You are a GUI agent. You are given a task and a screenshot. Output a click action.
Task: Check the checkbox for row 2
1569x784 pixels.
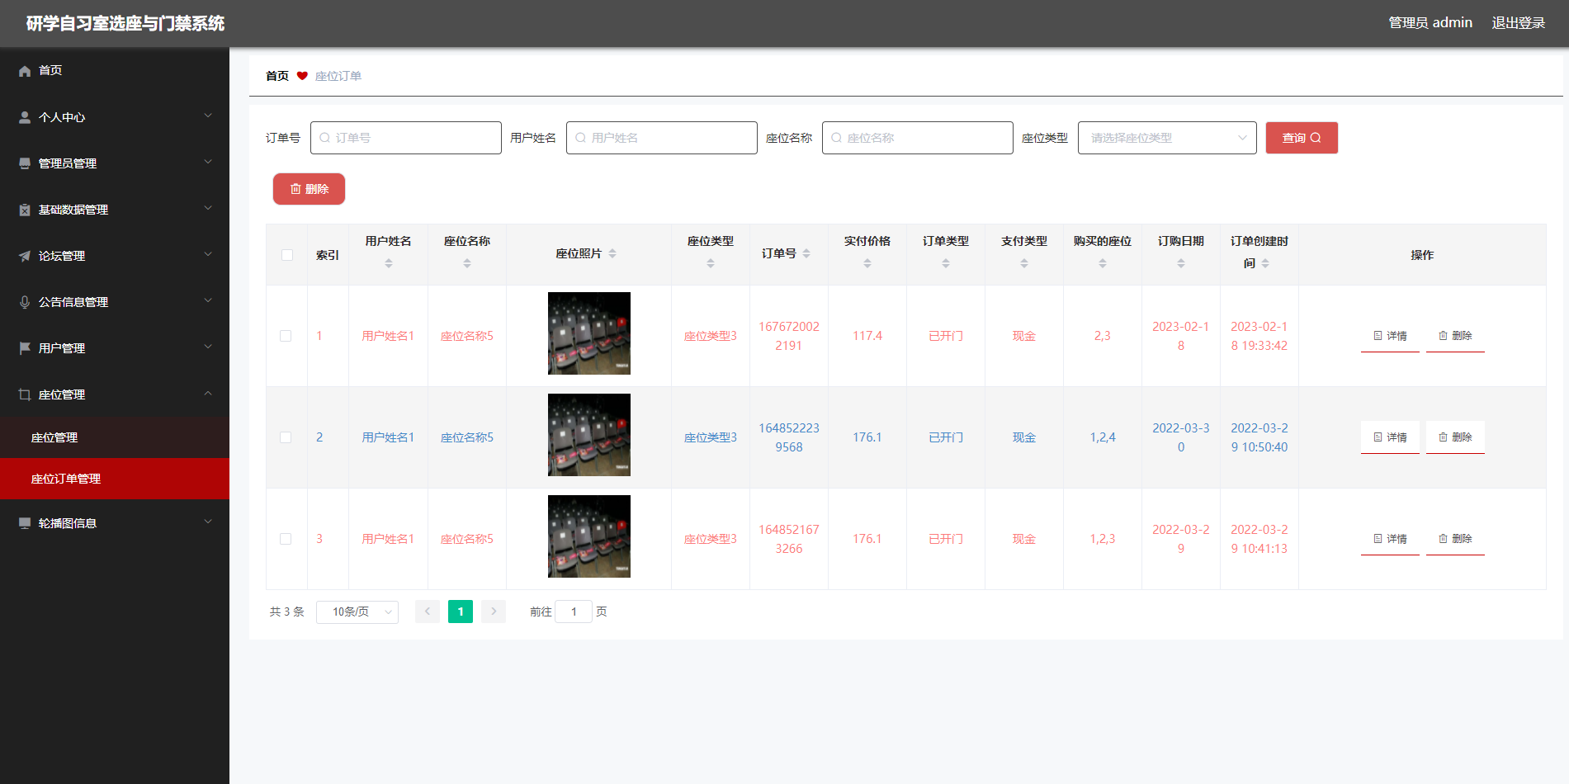tap(286, 437)
